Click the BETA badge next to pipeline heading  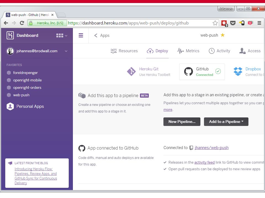click(144, 96)
